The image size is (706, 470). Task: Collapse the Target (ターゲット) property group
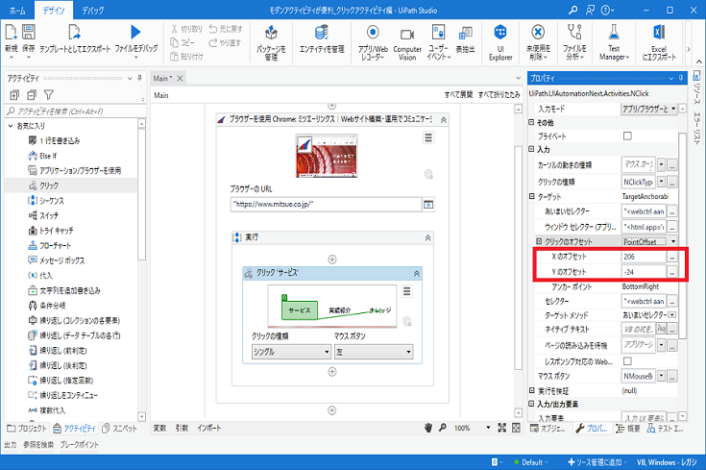532,196
